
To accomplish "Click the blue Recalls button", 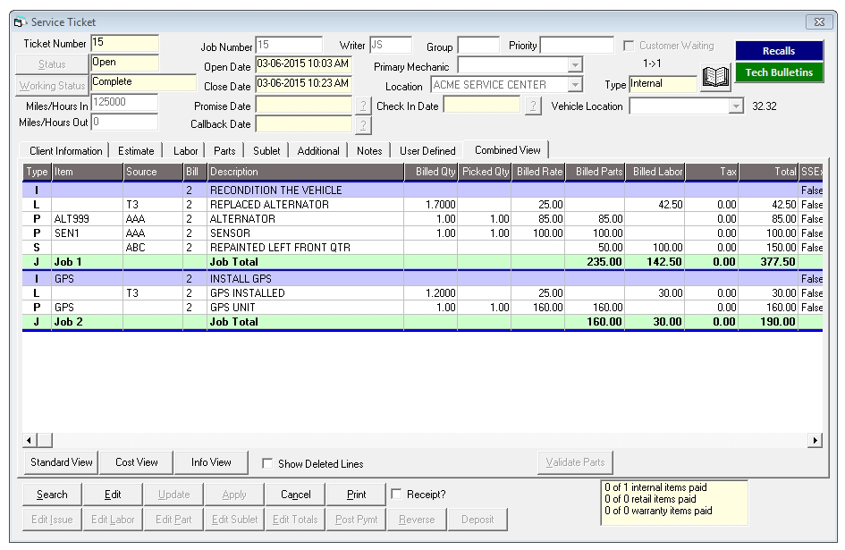I will pos(779,51).
